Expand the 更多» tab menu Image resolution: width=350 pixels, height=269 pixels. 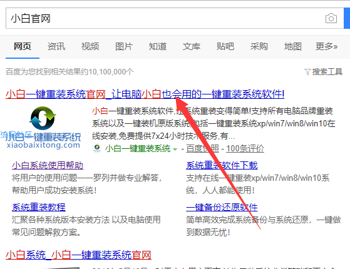coord(327,46)
